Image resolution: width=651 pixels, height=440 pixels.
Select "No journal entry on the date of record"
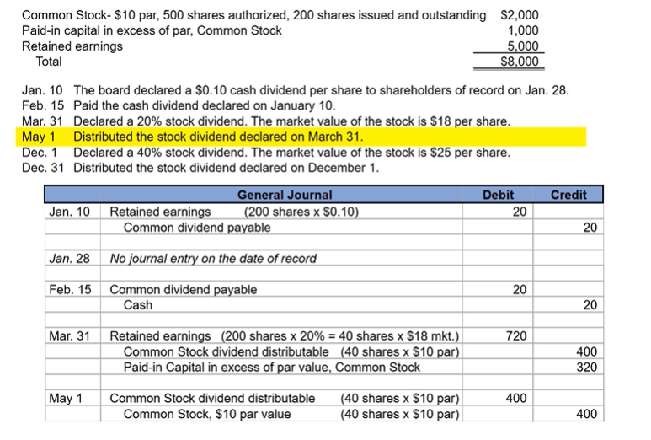point(214,258)
